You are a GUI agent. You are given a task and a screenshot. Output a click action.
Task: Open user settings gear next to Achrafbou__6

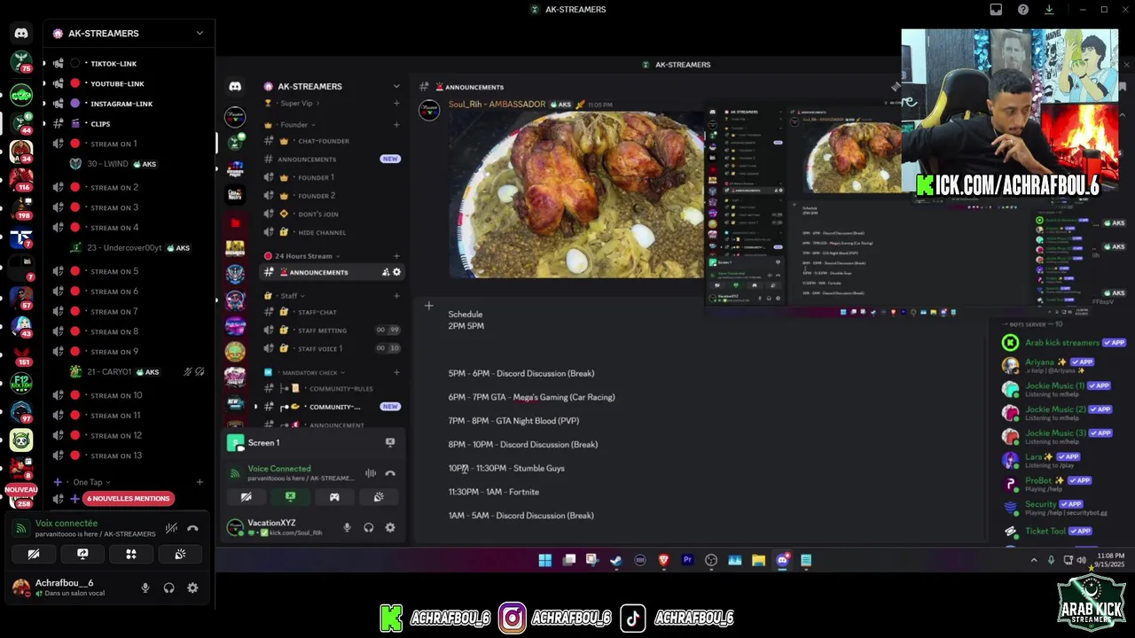192,587
